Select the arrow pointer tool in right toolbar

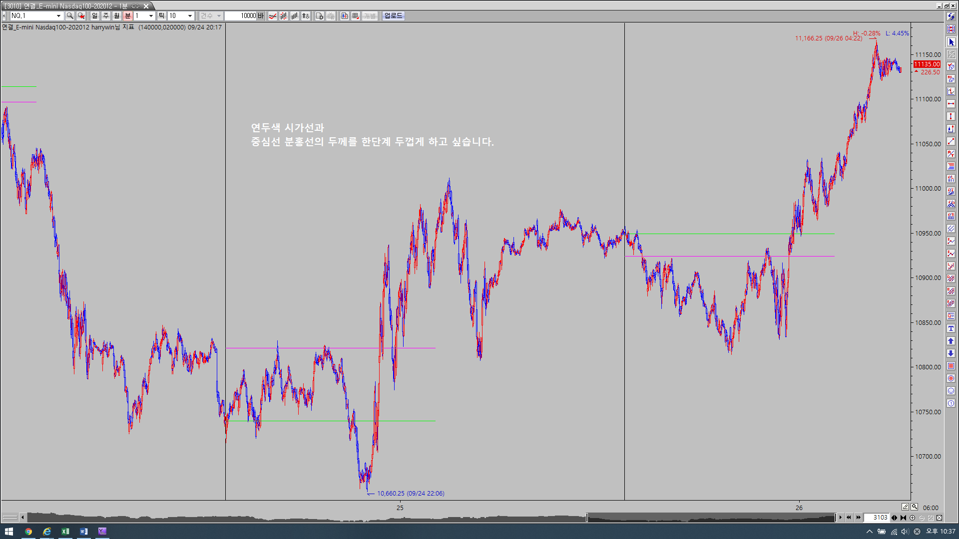pos(951,42)
